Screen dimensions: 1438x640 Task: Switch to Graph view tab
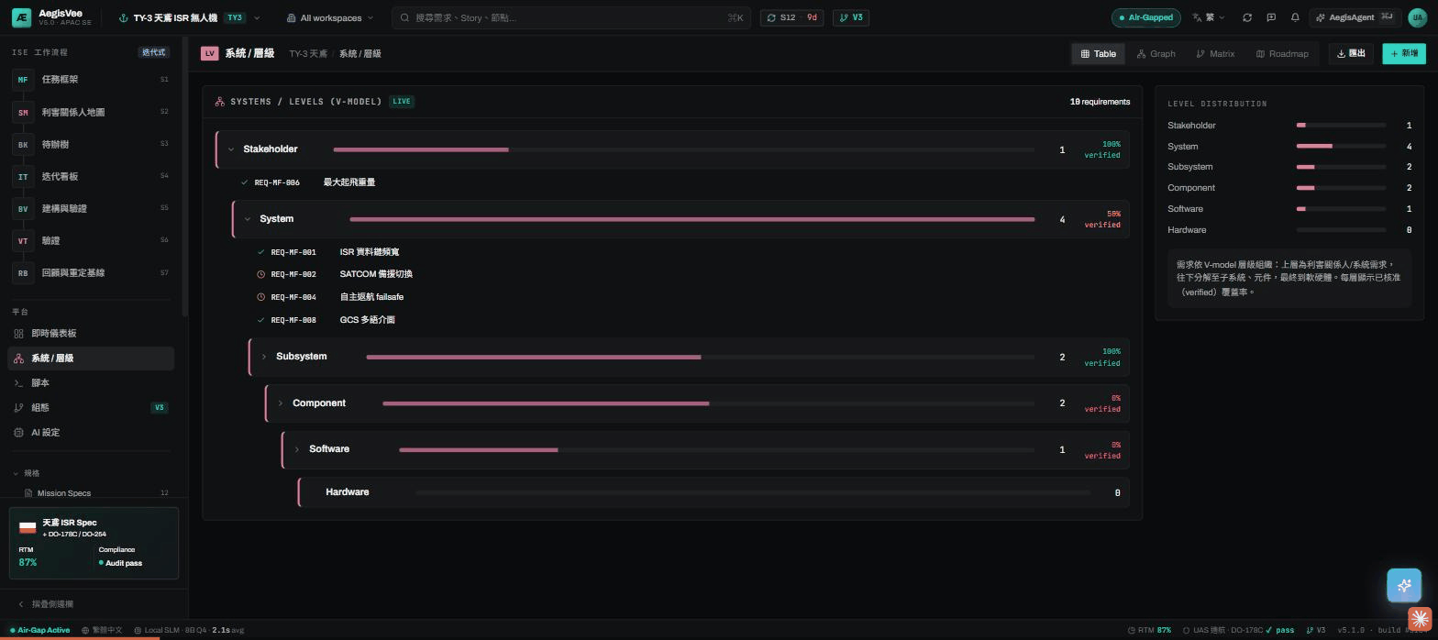[1156, 54]
